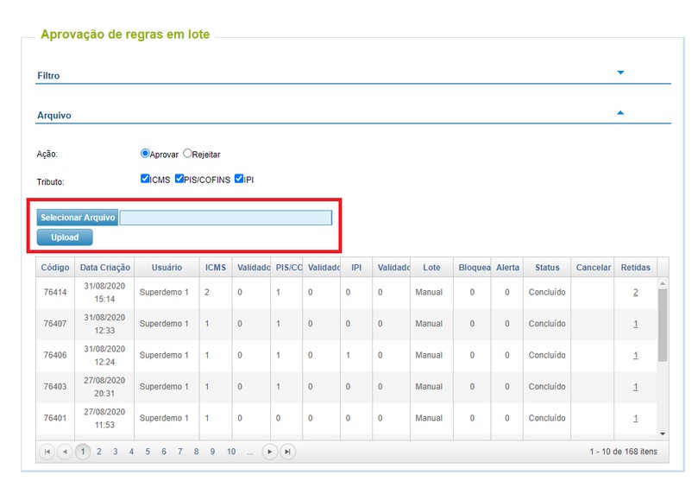Go to page 5
This screenshot has height=481, width=698.
tap(148, 452)
